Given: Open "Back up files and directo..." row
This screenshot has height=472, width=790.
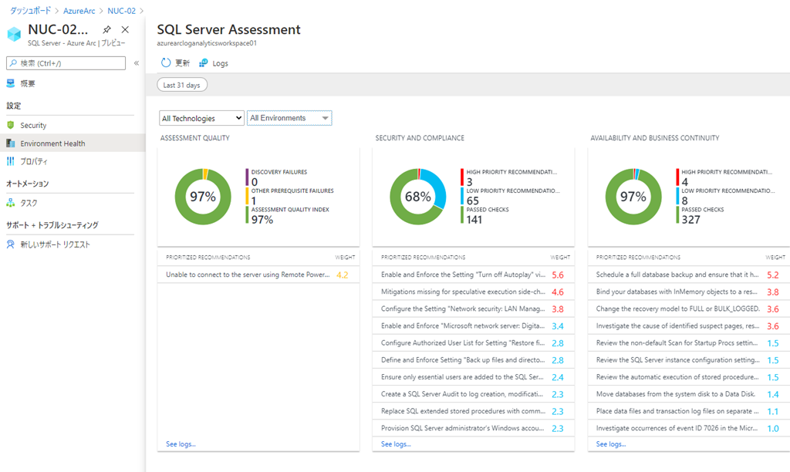Looking at the screenshot, I should pos(474,360).
